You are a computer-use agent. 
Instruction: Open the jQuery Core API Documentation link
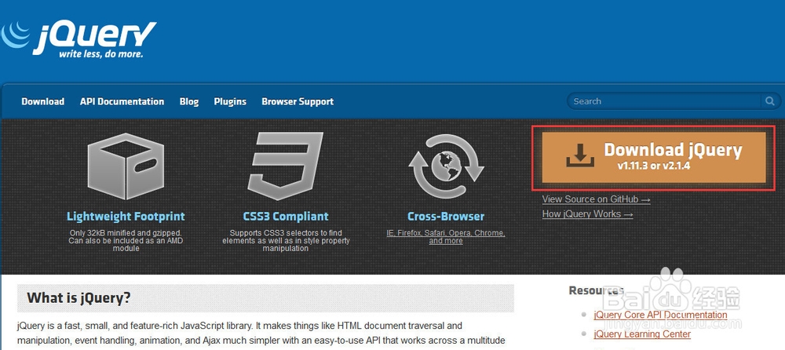pyautogui.click(x=660, y=315)
